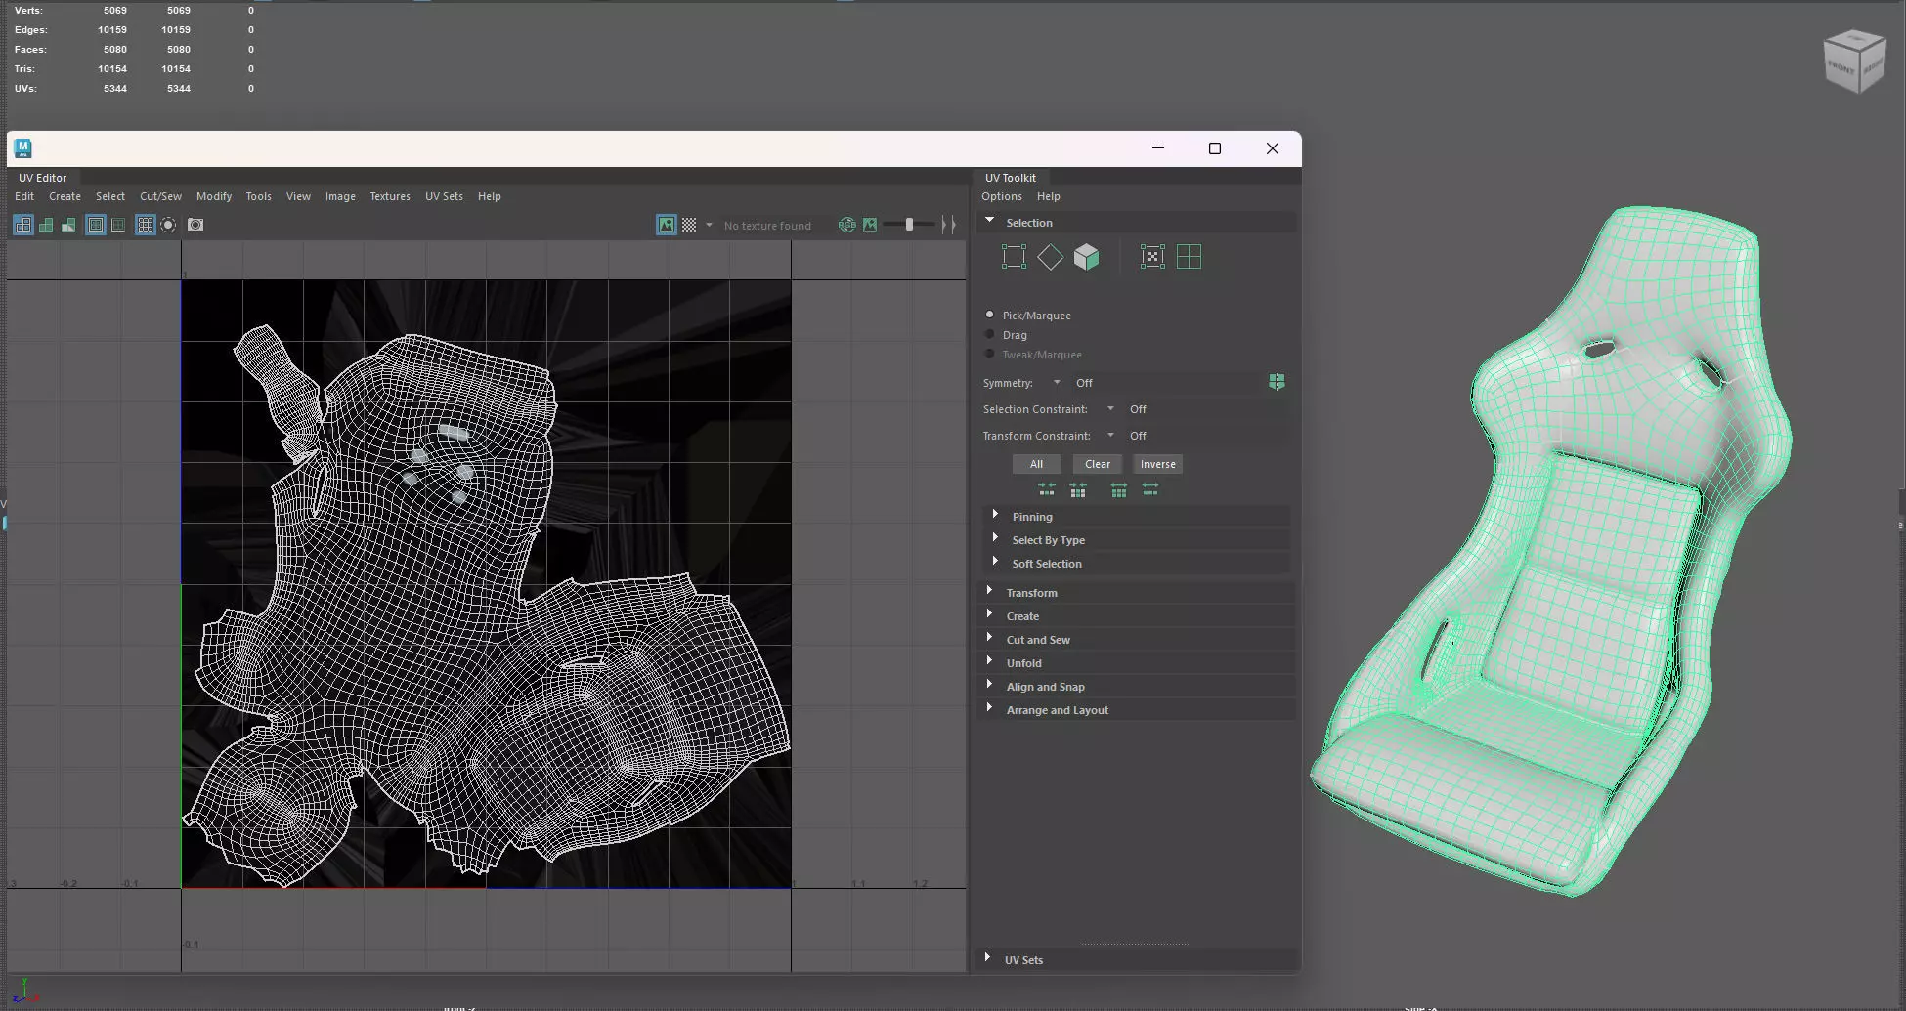
Task: Open the Cut/Sew menu
Action: coord(160,196)
